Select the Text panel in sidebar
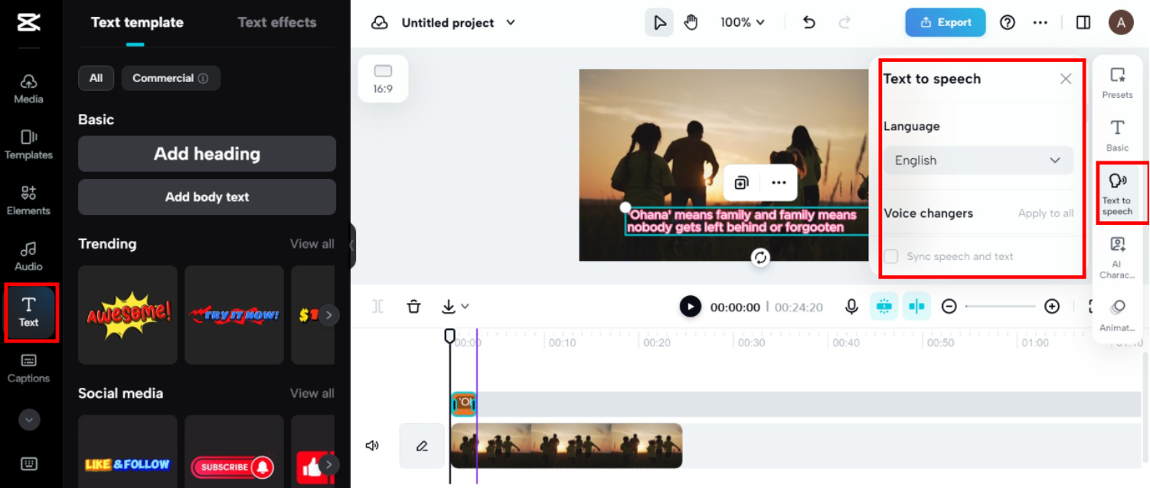This screenshot has height=488, width=1150. click(x=29, y=312)
